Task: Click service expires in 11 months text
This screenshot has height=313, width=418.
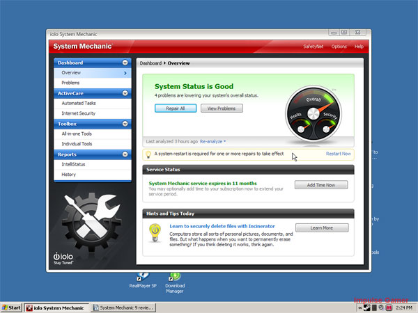Action: tap(203, 184)
